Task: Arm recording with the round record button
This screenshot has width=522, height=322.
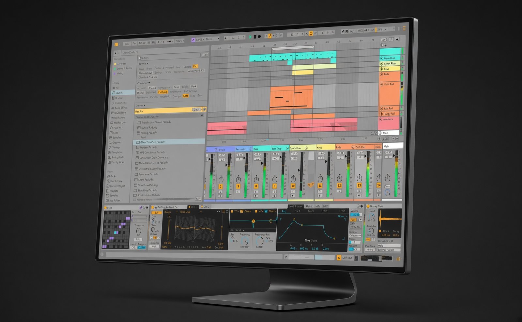Action: 259,37
